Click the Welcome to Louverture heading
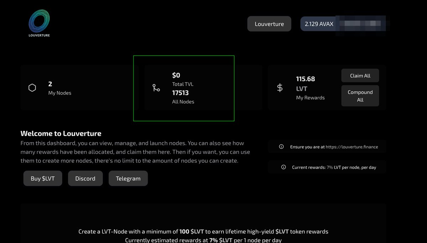427x243 pixels. click(x=61, y=134)
